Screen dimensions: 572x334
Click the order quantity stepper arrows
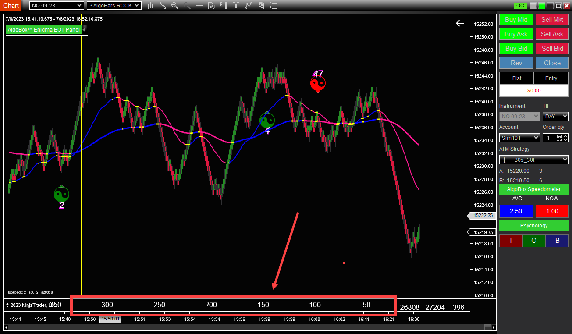coord(566,138)
